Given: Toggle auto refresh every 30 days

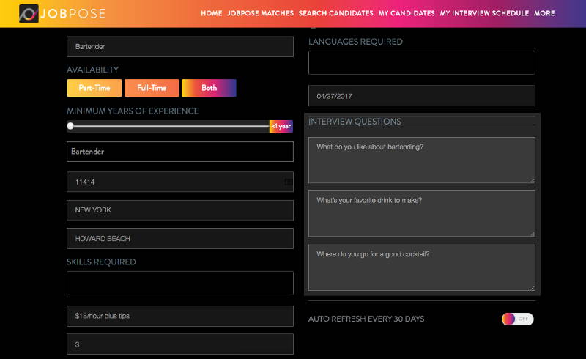Looking at the screenshot, I should coord(518,319).
